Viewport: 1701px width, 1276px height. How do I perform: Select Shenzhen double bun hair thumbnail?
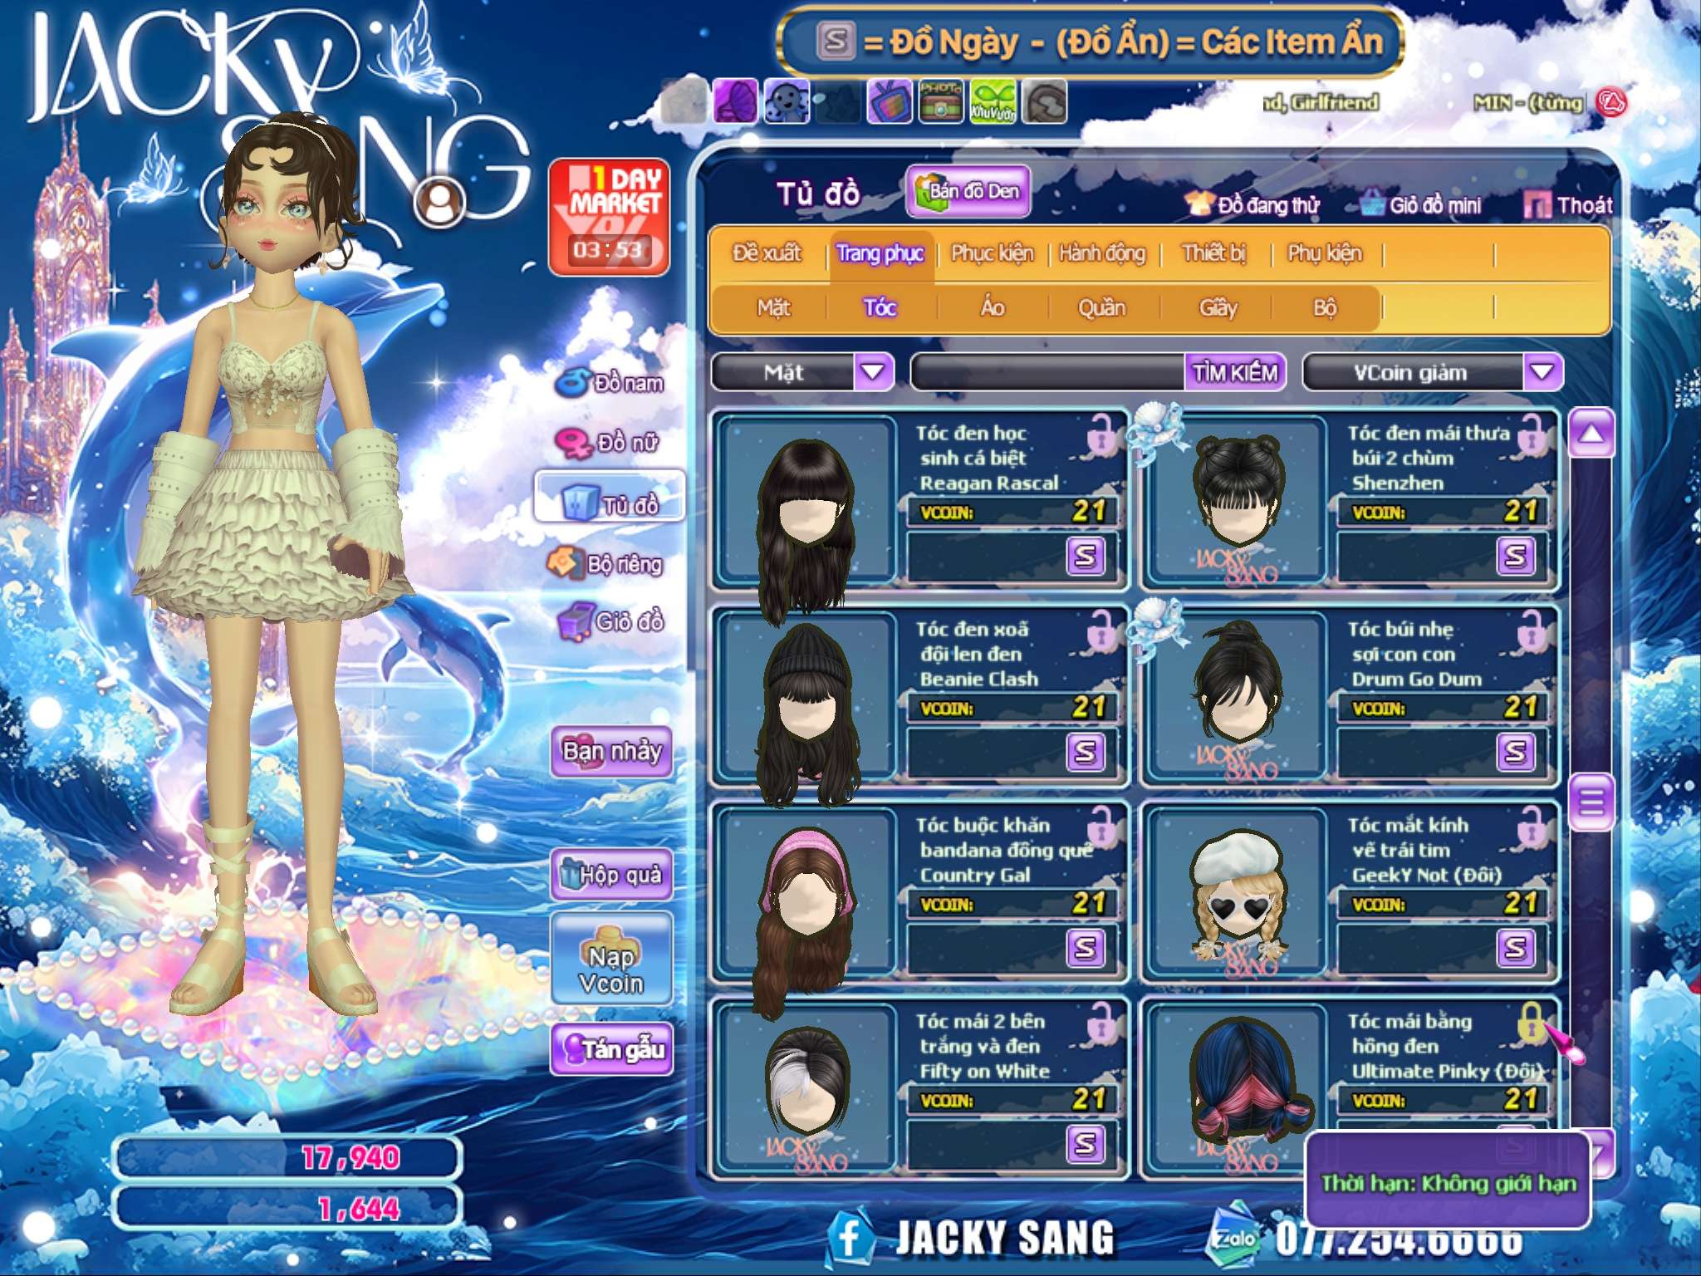point(1238,503)
